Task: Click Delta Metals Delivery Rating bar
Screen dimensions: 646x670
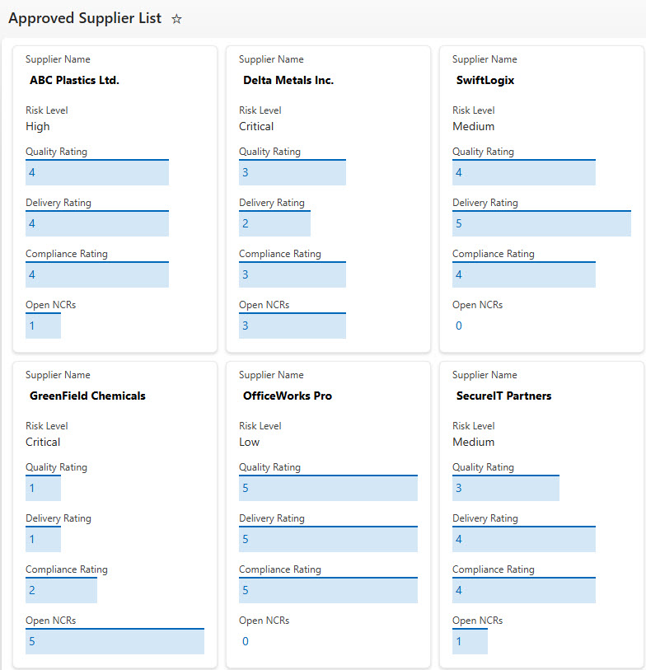Action: coord(274,224)
